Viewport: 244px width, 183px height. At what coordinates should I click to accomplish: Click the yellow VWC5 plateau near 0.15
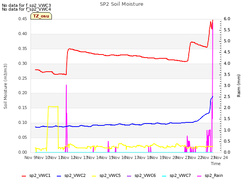tap(53, 107)
